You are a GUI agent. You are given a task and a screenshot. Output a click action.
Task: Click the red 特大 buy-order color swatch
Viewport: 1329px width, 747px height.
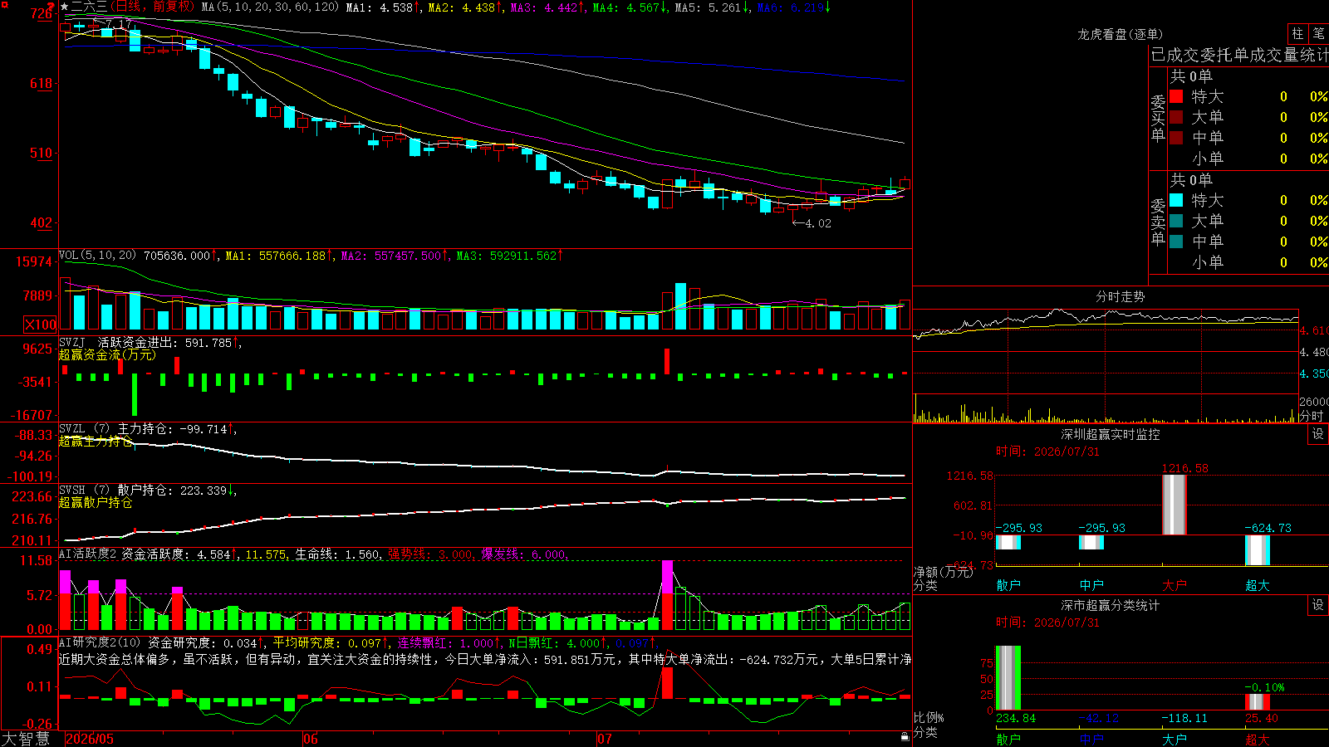(x=1176, y=96)
